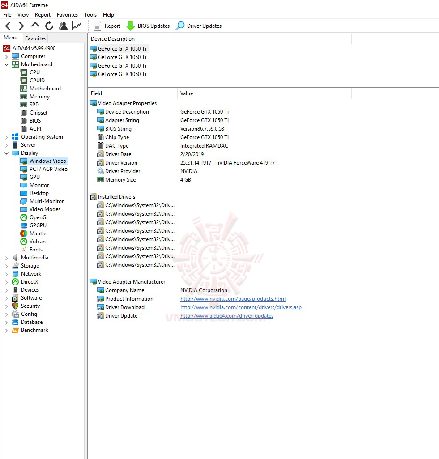The image size is (439, 459).
Task: Open nvidia.com products.html link
Action: click(x=233, y=299)
